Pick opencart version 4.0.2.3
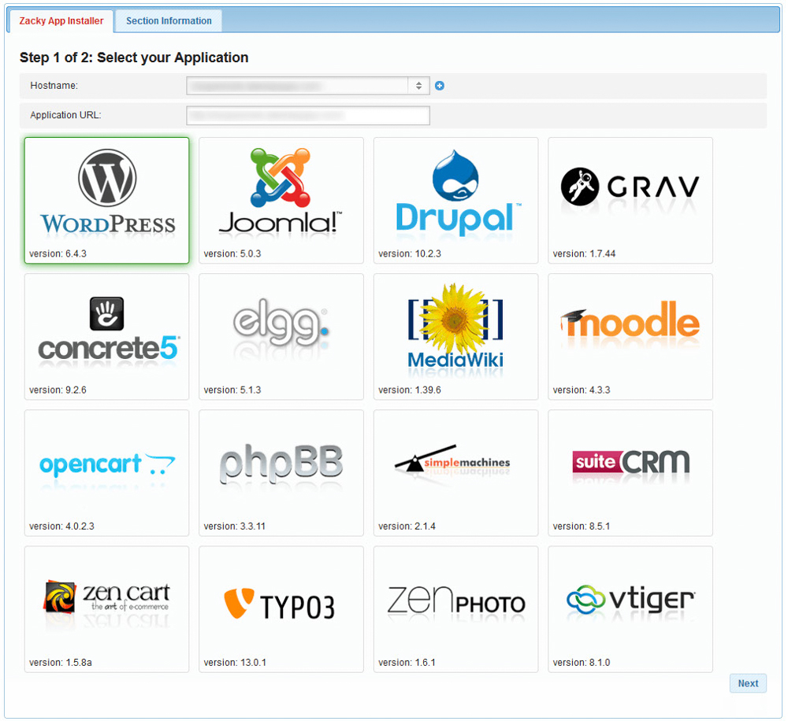The image size is (788, 721). (106, 471)
